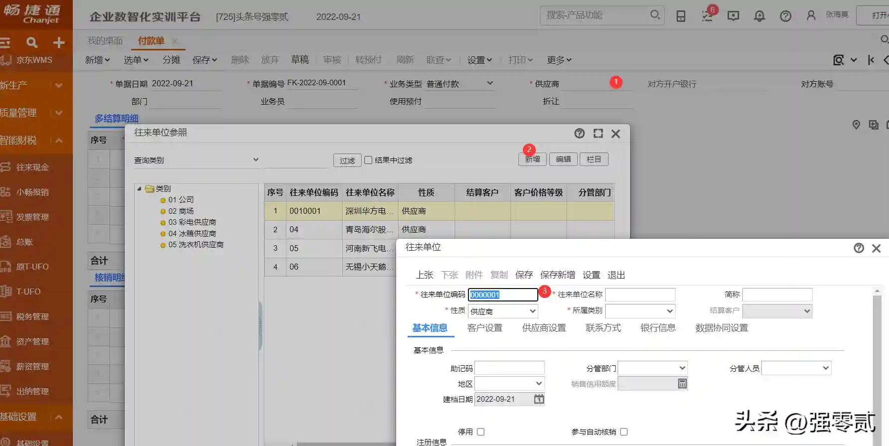The image size is (889, 446).
Task: Click the 往来单位名称 input field
Action: click(x=640, y=295)
